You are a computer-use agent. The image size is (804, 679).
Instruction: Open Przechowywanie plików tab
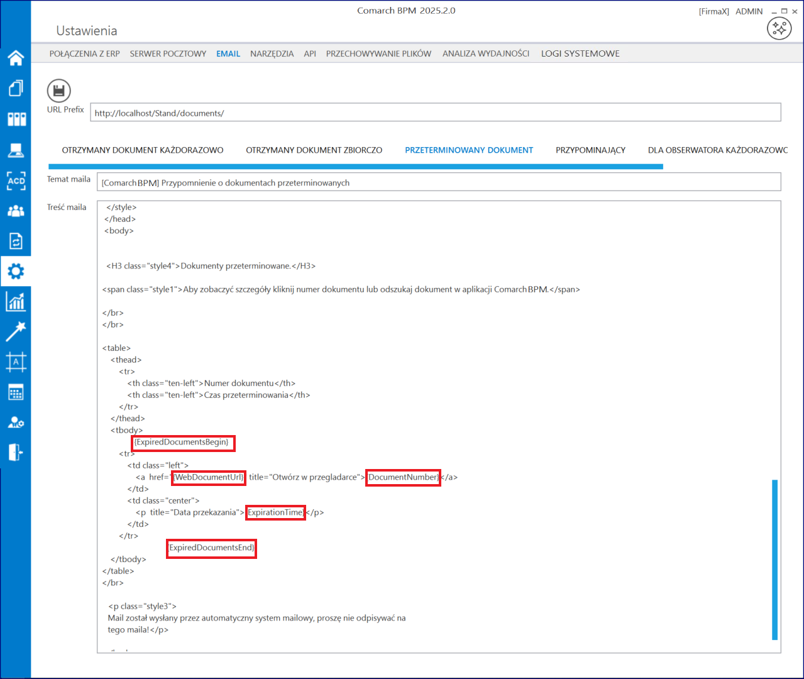pos(378,53)
